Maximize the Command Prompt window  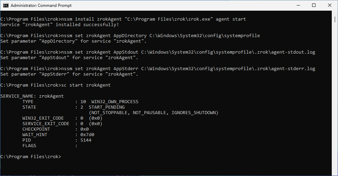click(313, 5)
